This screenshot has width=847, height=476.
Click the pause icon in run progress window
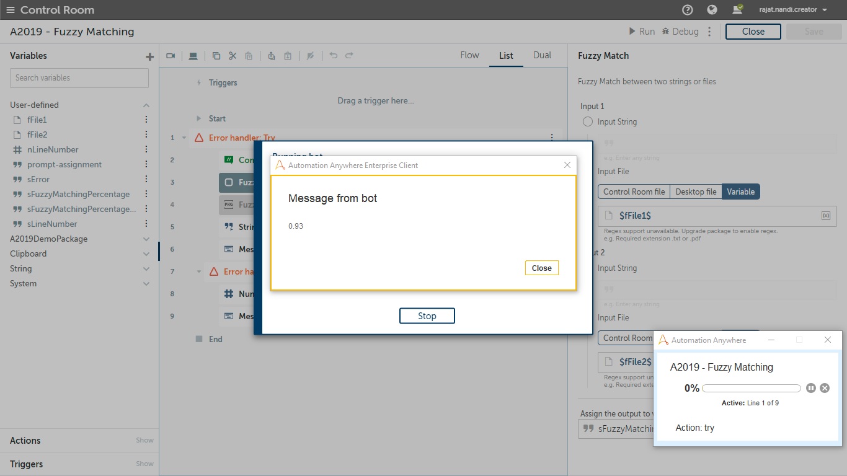811,388
